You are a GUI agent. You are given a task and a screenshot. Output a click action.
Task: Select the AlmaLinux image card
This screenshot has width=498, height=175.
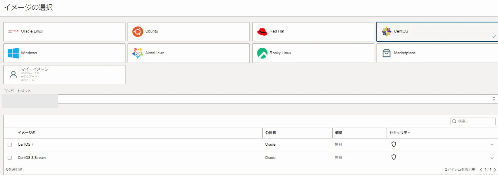[x=189, y=53]
